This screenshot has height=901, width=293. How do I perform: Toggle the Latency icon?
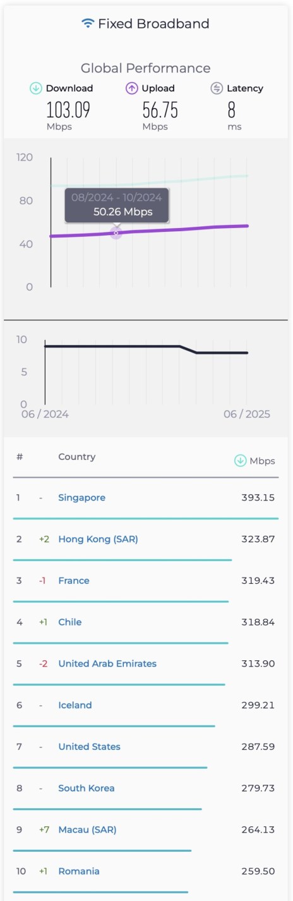coord(217,88)
